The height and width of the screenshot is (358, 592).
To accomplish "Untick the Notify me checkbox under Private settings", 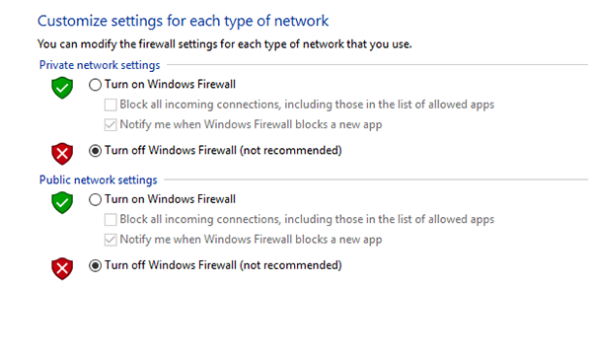I will 111,125.
